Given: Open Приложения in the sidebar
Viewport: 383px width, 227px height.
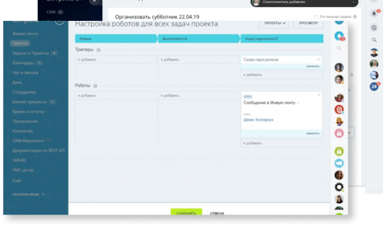Looking at the screenshot, I should [x=25, y=121].
